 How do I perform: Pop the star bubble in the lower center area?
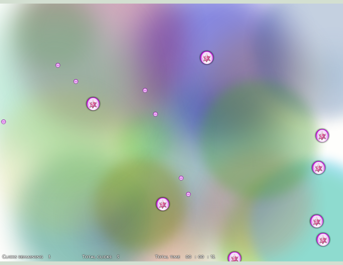pyautogui.click(x=163, y=204)
